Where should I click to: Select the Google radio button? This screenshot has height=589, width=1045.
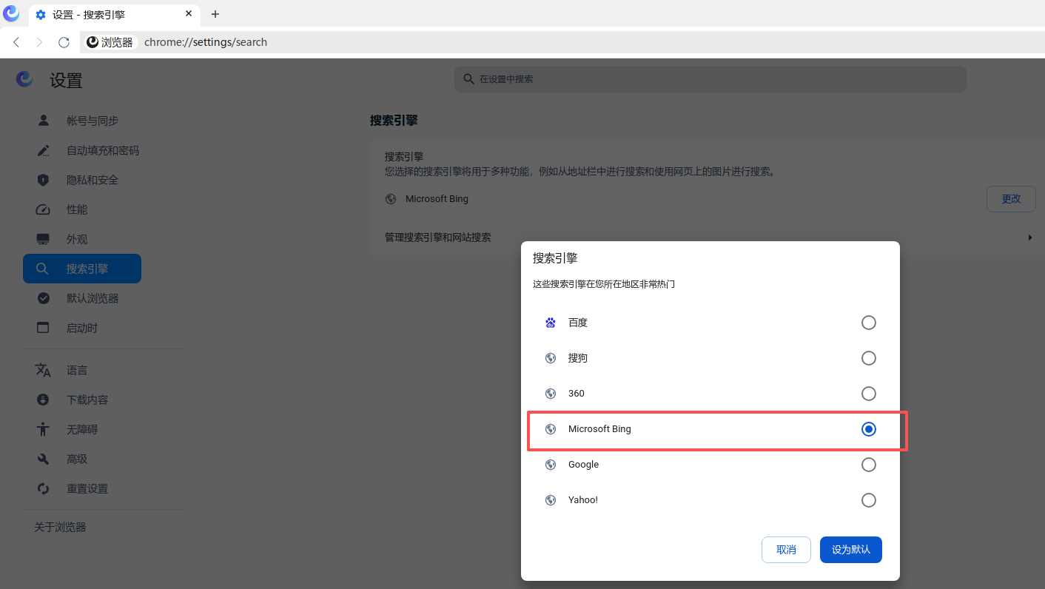(x=869, y=465)
